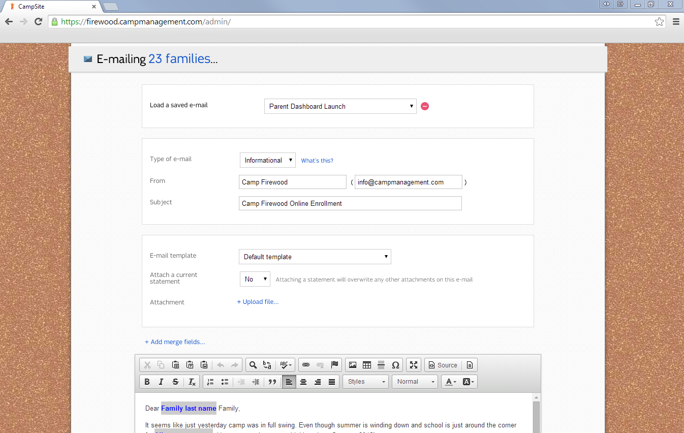This screenshot has height=433, width=684.
Task: Click the Remove Format icon
Action: (x=192, y=382)
